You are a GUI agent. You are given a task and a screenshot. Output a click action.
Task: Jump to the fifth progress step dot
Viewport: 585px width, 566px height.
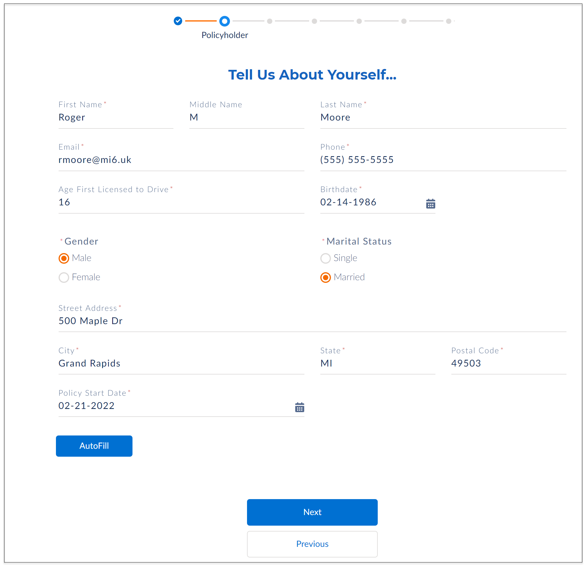(359, 21)
